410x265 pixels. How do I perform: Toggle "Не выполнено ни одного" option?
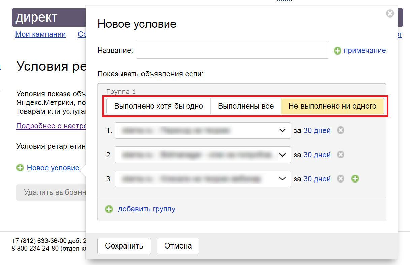click(x=332, y=106)
